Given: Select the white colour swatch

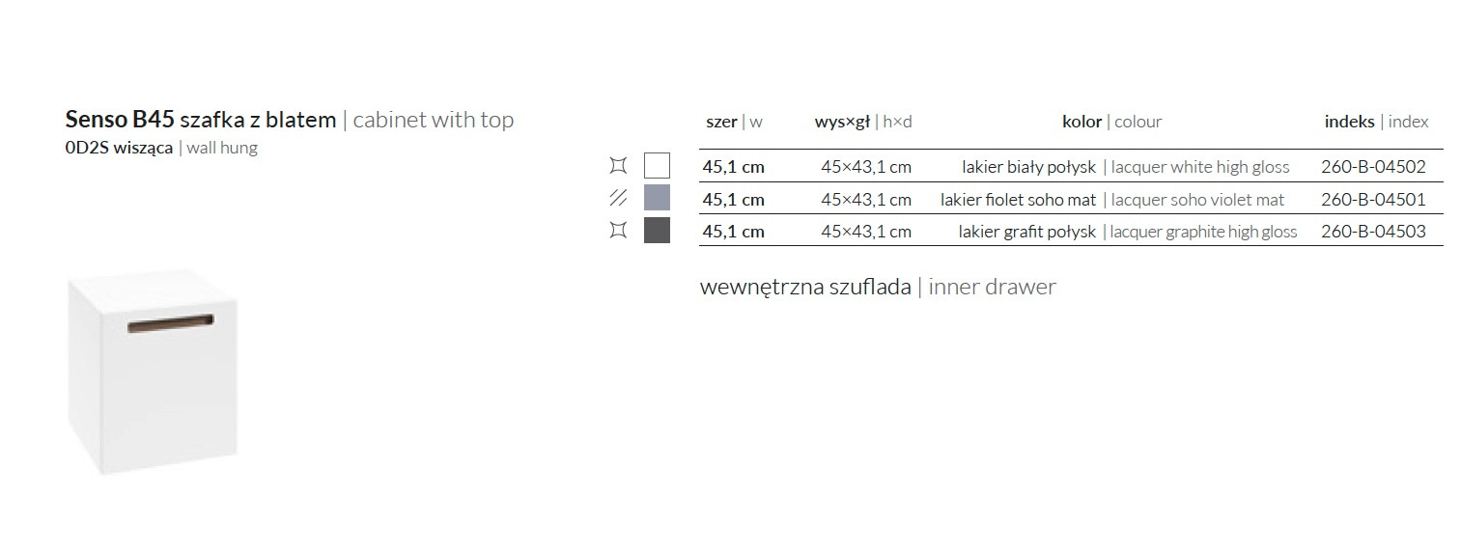Looking at the screenshot, I should point(657,166).
